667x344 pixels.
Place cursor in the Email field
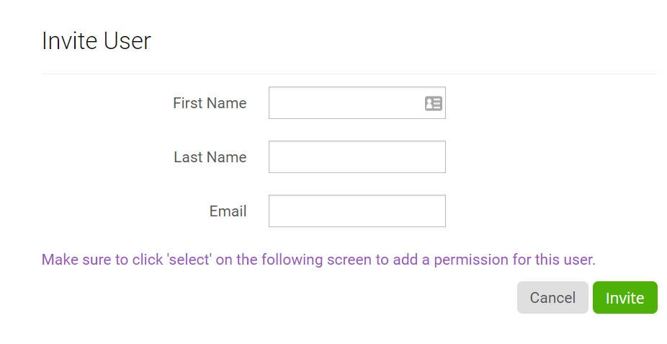click(x=357, y=211)
